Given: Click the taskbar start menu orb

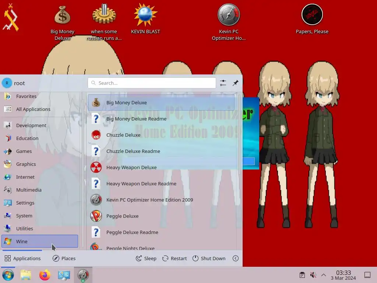Looking at the screenshot, I should tap(8, 275).
